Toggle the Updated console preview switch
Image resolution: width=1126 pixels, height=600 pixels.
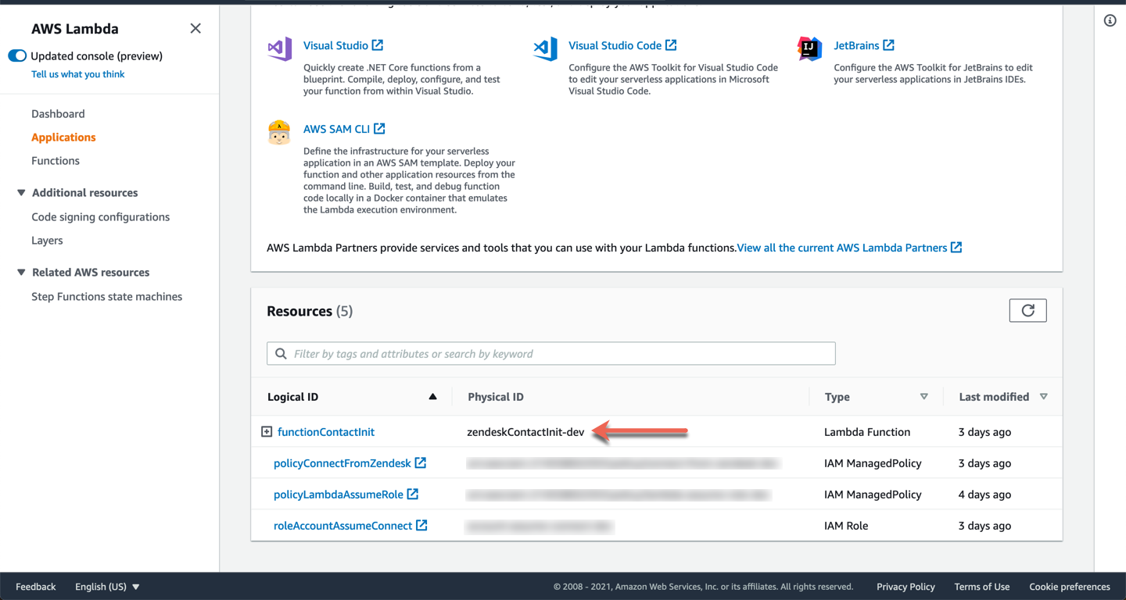pos(17,56)
